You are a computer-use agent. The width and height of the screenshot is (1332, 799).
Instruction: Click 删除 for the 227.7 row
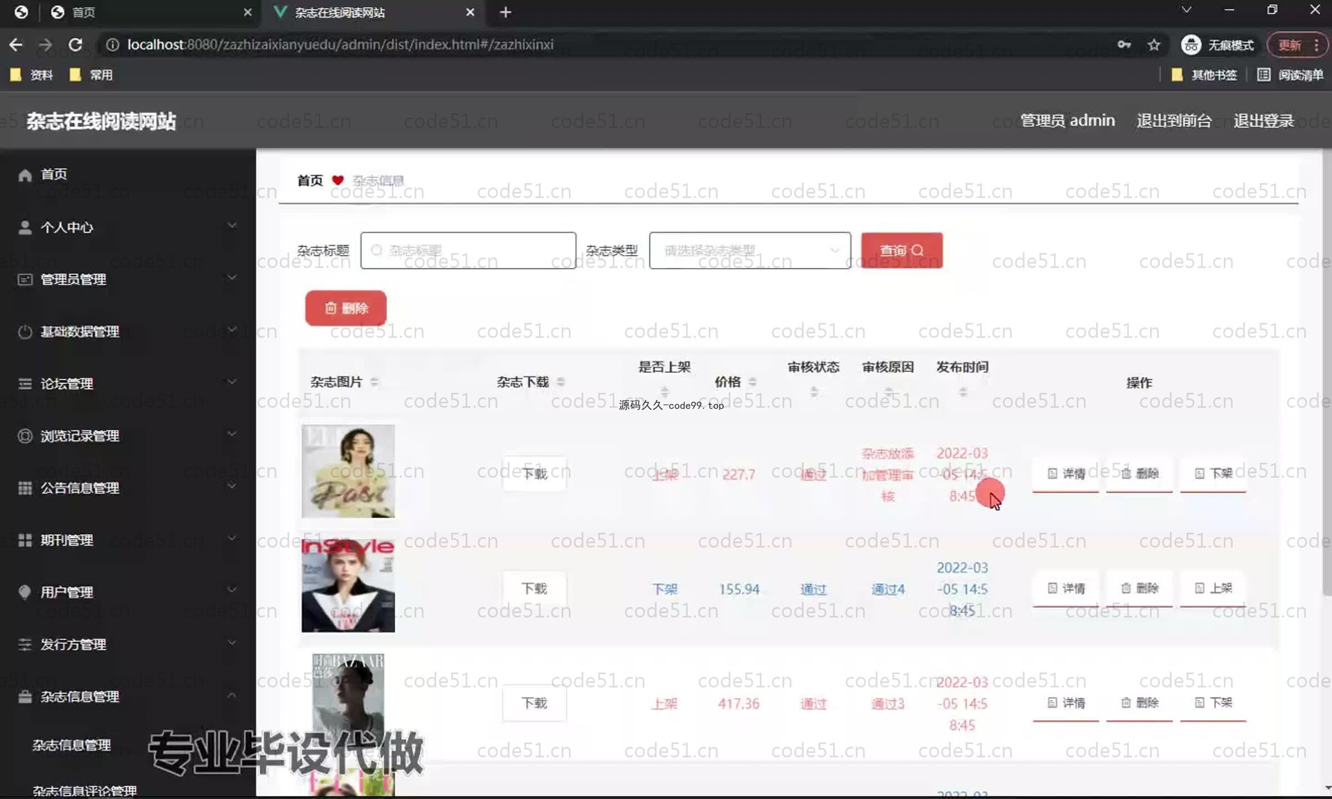click(1139, 474)
